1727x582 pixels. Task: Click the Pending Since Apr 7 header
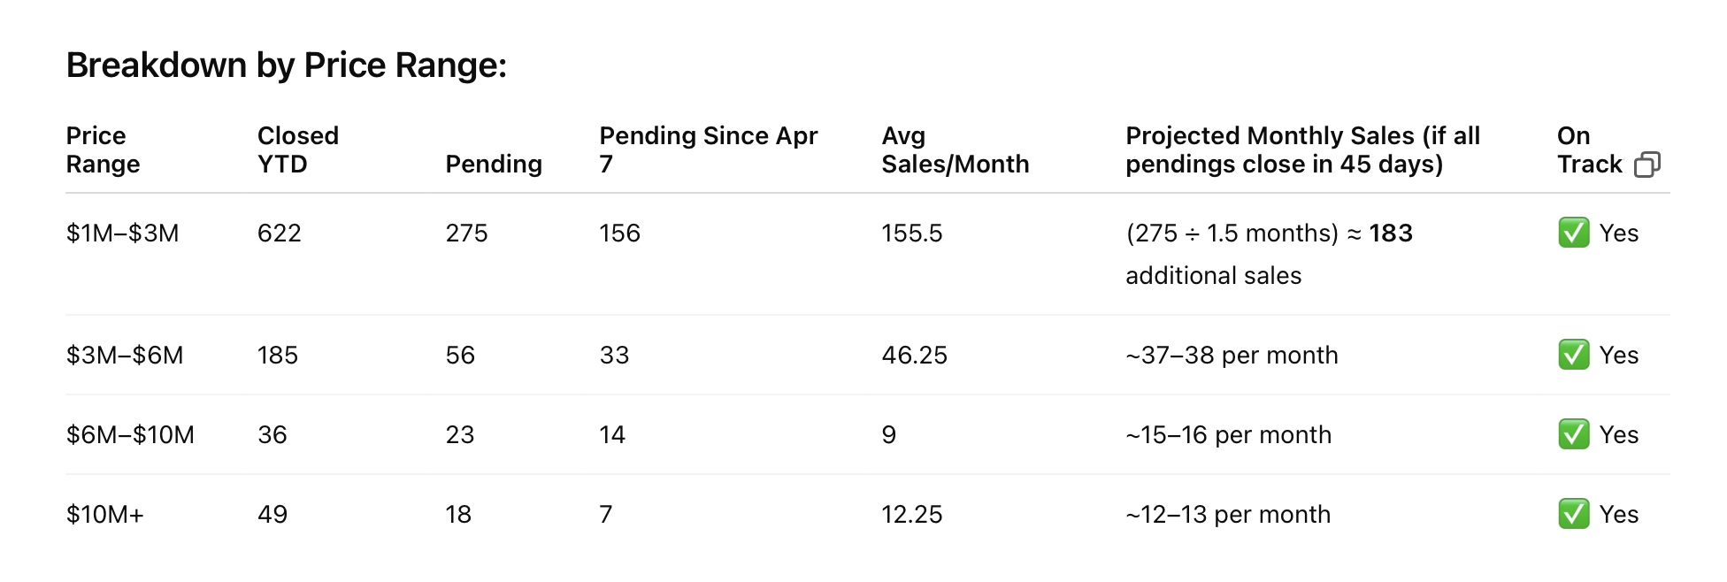[x=709, y=149]
